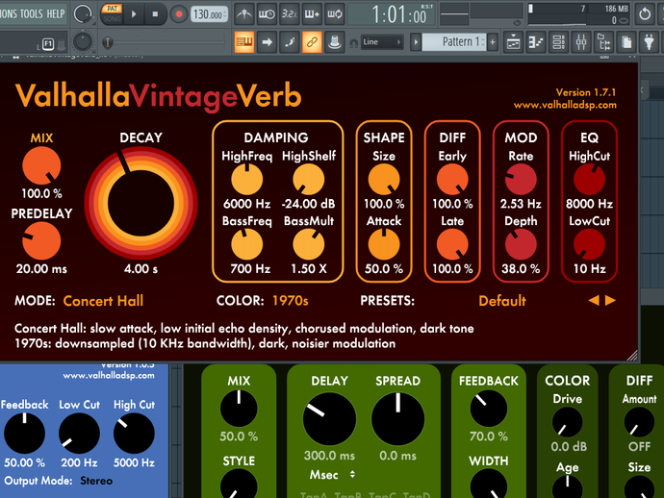Open the Playlist view icon
The image size is (664, 498).
(x=513, y=42)
